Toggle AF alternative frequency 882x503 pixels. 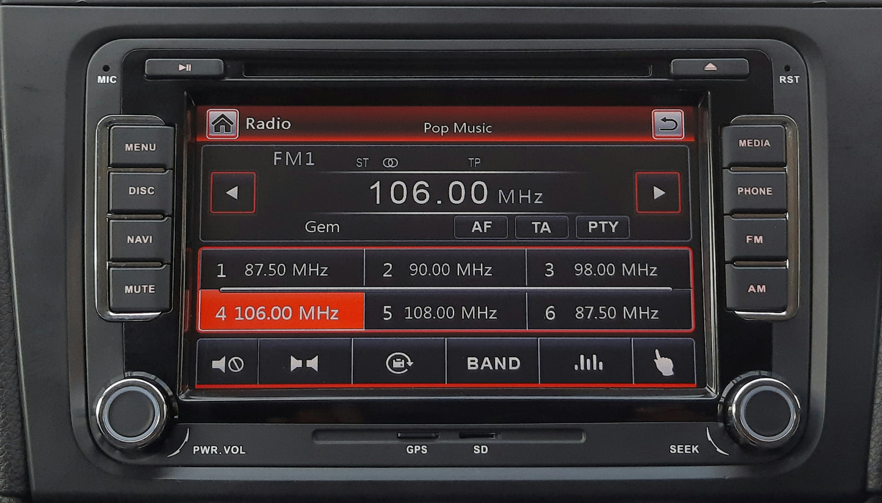481,227
